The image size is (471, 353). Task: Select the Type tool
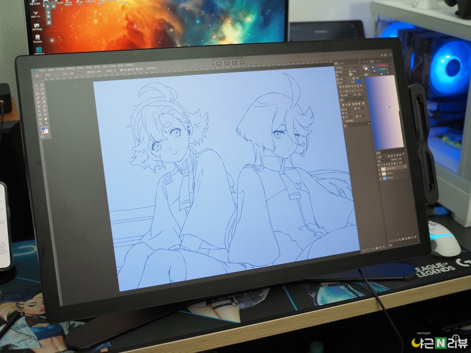pyautogui.click(x=39, y=107)
